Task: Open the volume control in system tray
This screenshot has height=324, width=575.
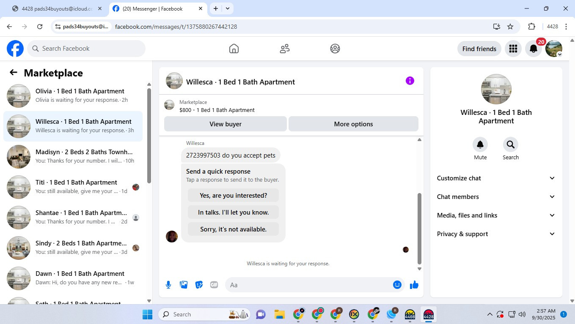Action: pos(522,314)
